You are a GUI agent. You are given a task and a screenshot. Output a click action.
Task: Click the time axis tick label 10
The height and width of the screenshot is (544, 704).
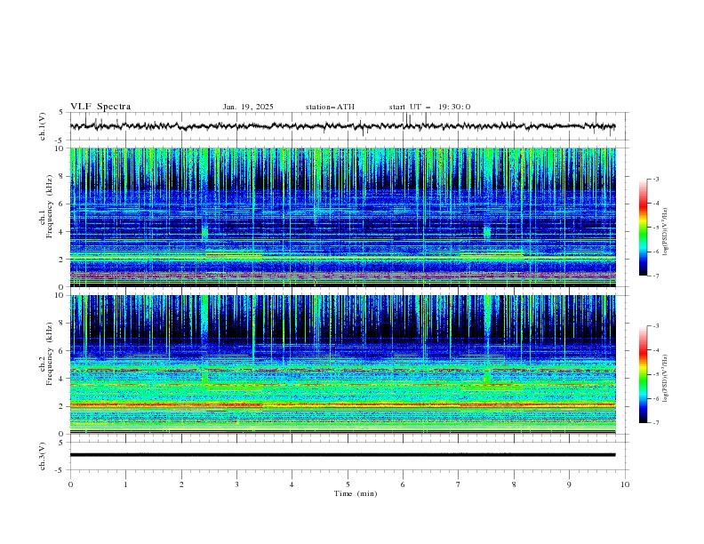pyautogui.click(x=625, y=484)
